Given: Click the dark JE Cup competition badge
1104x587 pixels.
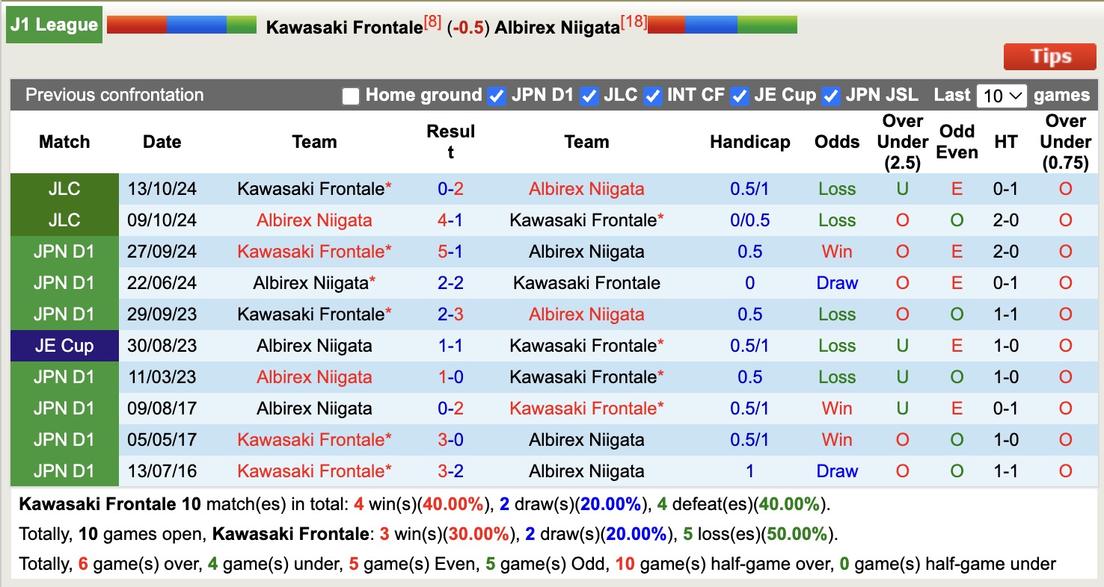Looking at the screenshot, I should point(64,345).
